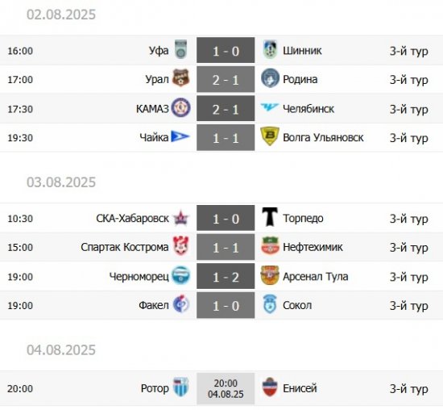Image resolution: width=443 pixels, height=410 pixels.
Task: Open the Ротор vs Енисей 20:00 match box
Action: pos(226,388)
